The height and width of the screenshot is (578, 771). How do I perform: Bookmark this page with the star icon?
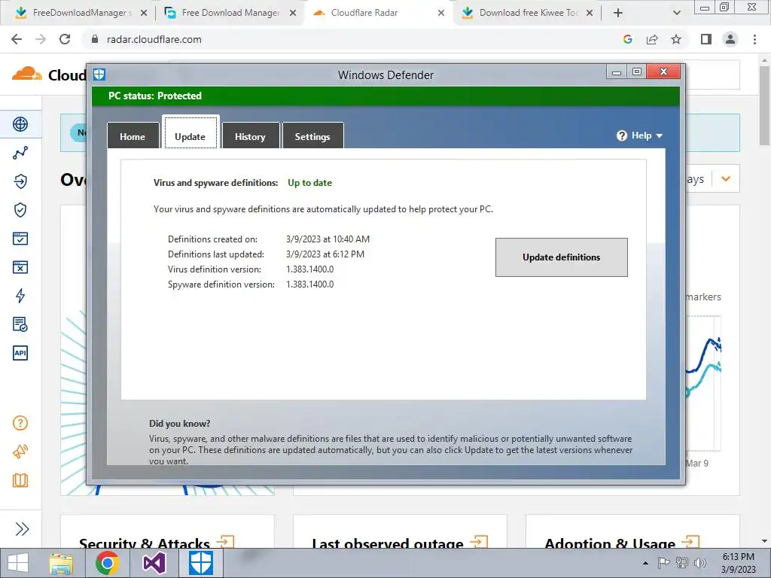coord(676,39)
